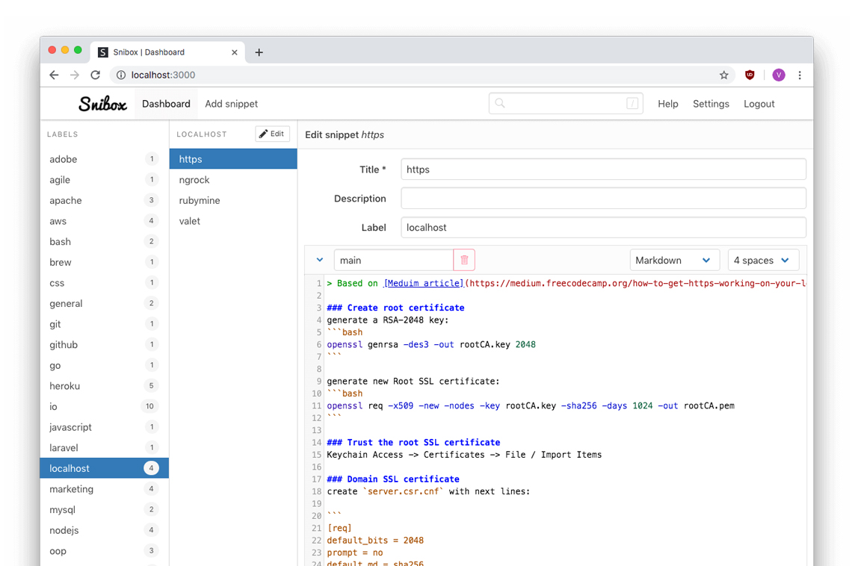This screenshot has height=566, width=855.
Task: Open Settings from the top navigation
Action: tap(711, 104)
